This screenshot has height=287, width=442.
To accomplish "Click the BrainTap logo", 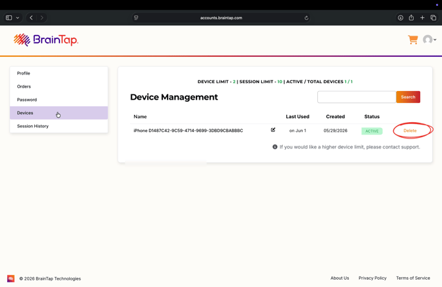I will point(46,40).
